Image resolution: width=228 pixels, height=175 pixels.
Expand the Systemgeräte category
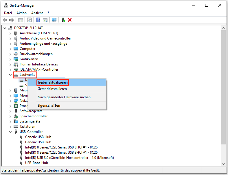pyautogui.click(x=10, y=122)
